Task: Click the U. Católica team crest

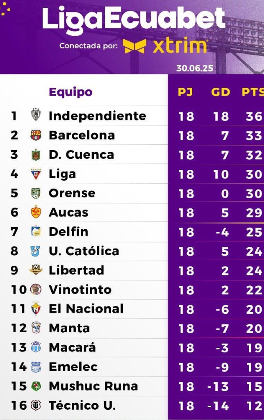Action: pos(35,251)
